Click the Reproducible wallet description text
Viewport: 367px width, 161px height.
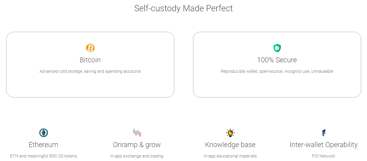click(x=277, y=71)
